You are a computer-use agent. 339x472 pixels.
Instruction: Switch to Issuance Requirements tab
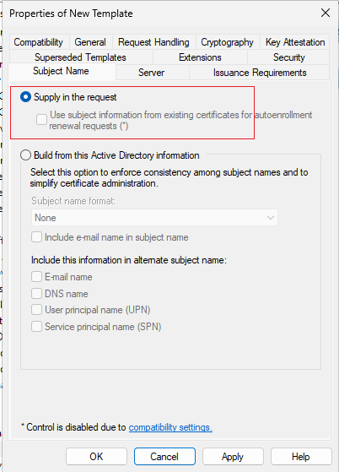tap(260, 73)
